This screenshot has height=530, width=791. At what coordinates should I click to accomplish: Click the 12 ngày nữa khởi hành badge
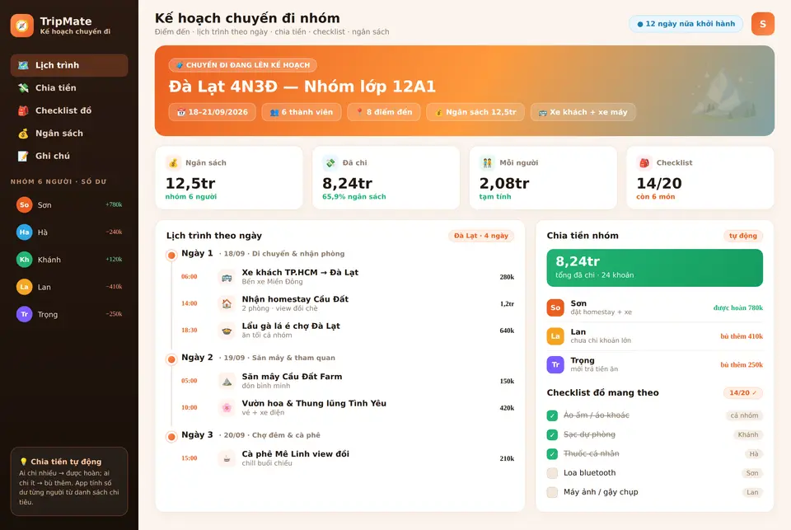pos(686,24)
